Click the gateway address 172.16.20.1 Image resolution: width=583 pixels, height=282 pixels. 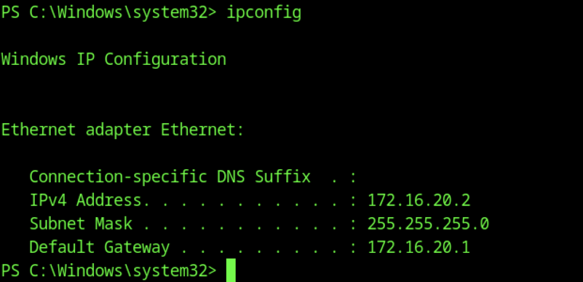coord(419,247)
